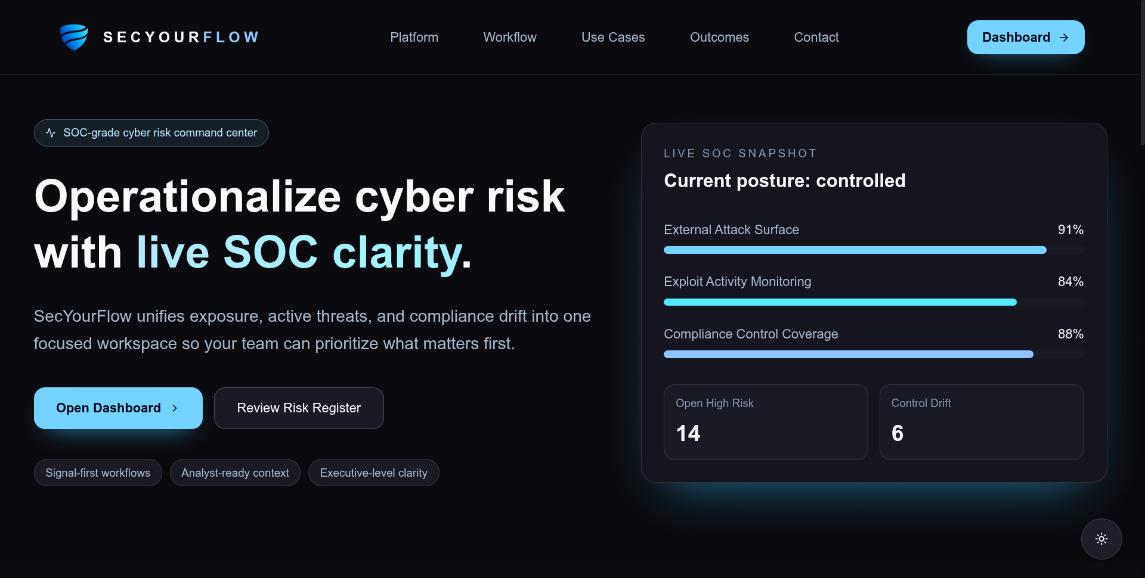Toggle the light mode switch
This screenshot has height=578, width=1145.
point(1101,539)
